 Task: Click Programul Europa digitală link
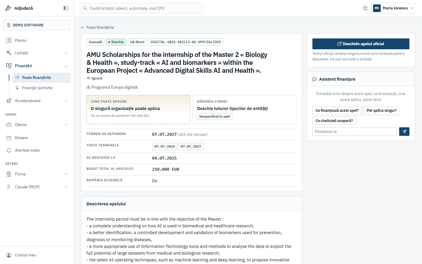(114, 87)
